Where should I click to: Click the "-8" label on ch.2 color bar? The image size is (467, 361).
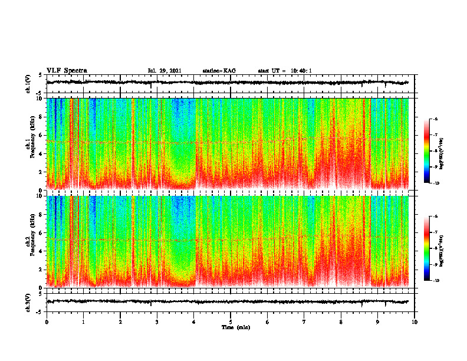pyautogui.click(x=436, y=248)
